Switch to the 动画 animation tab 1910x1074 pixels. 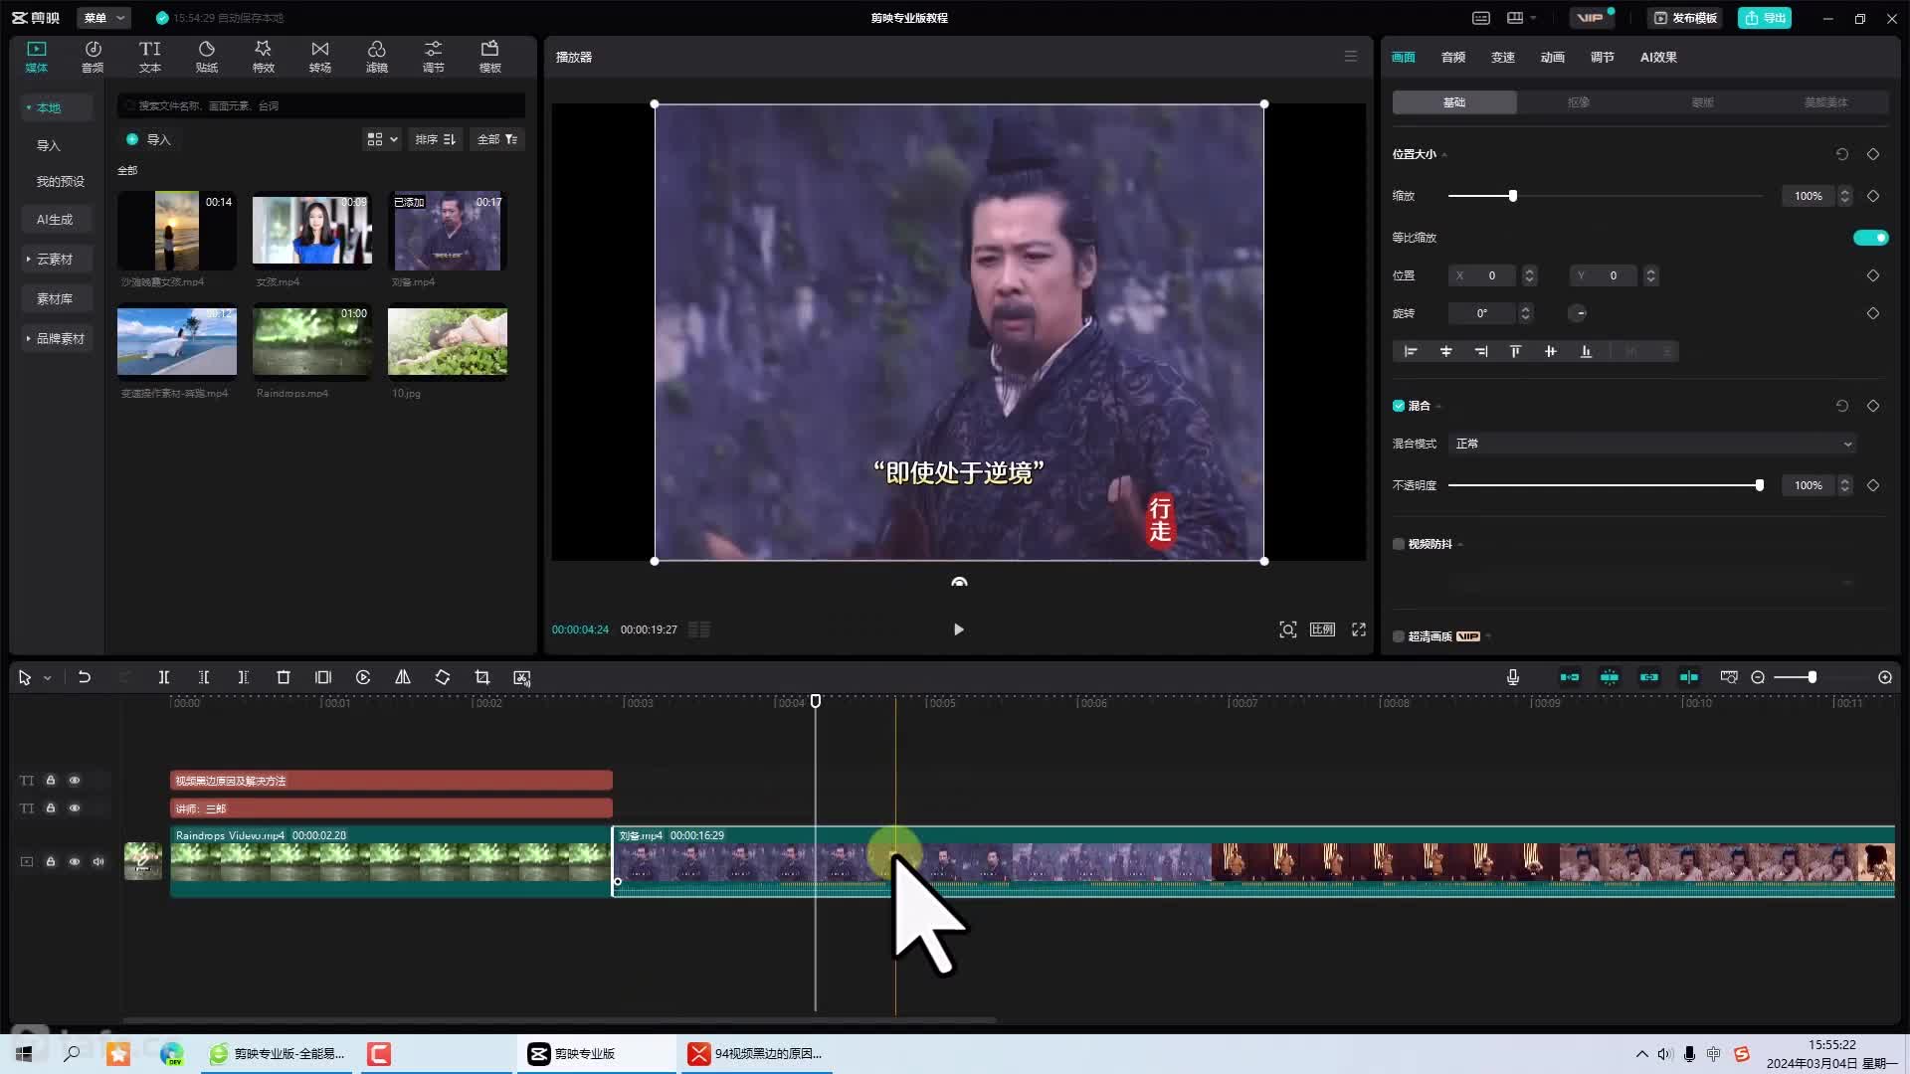pyautogui.click(x=1552, y=57)
